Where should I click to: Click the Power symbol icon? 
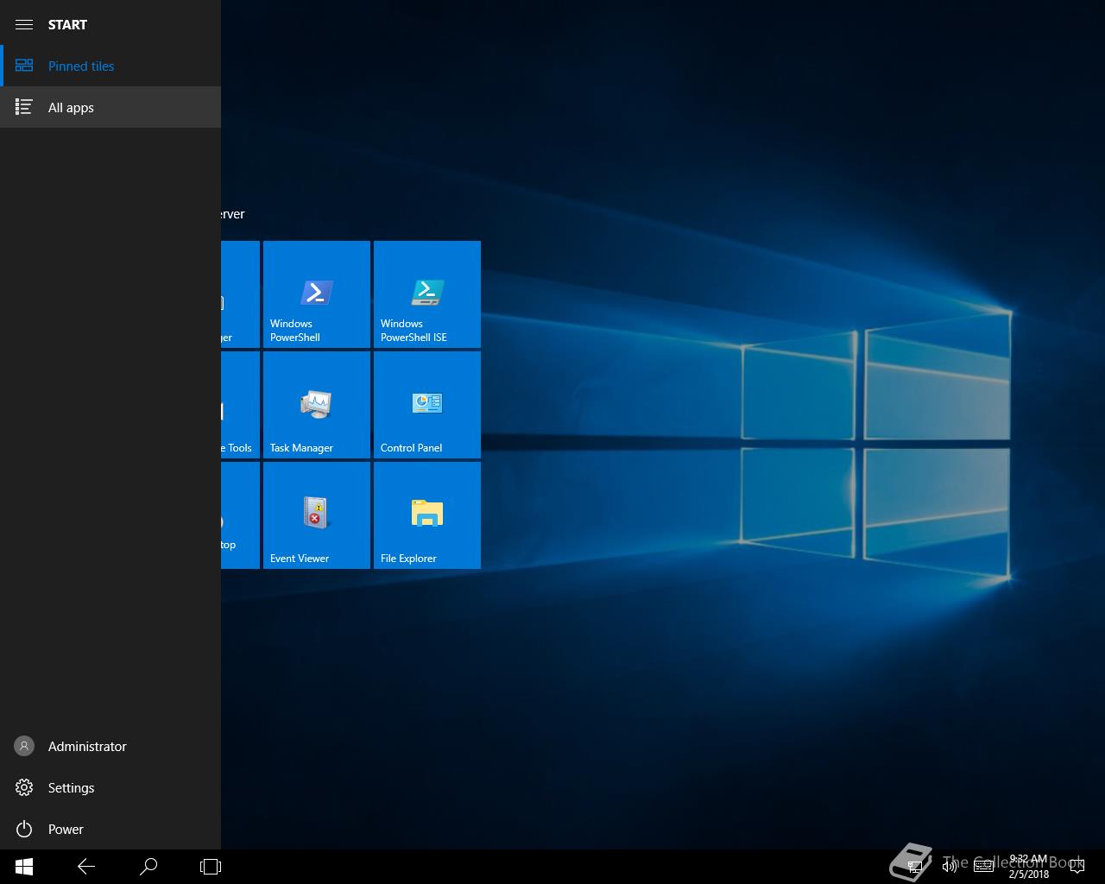click(24, 829)
